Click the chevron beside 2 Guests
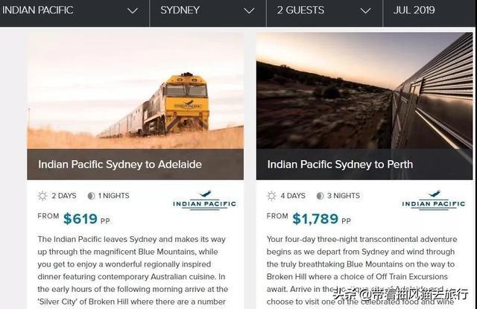The image size is (477, 309). pos(365,11)
